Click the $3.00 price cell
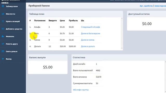Image resolution: width=166 pixels, height=93 pixels. (62, 40)
